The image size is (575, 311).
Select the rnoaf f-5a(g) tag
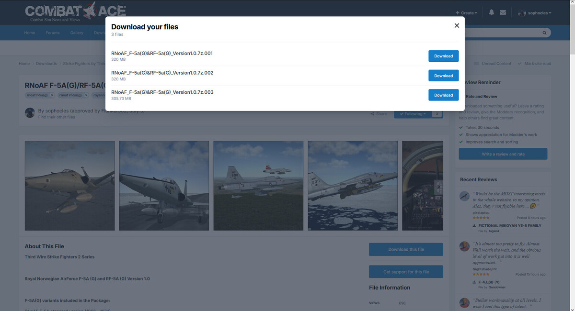[x=37, y=95]
